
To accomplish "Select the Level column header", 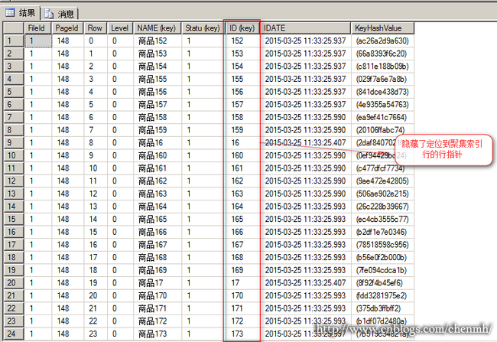I will pyautogui.click(x=120, y=28).
